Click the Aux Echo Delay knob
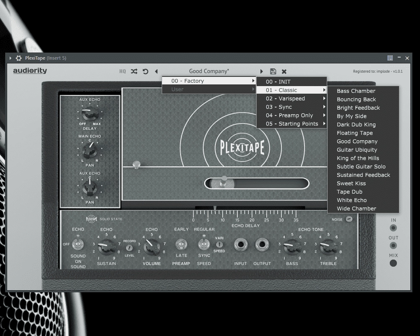This screenshot has width=420, height=336. 90,113
